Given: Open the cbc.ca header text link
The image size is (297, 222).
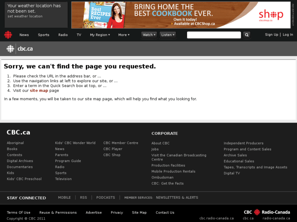Looking at the screenshot, I should click(x=25, y=49).
